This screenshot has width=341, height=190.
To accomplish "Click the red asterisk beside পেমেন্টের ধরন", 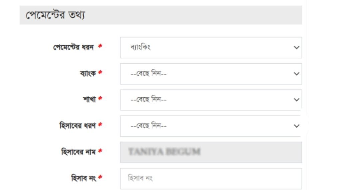I will tap(100, 47).
